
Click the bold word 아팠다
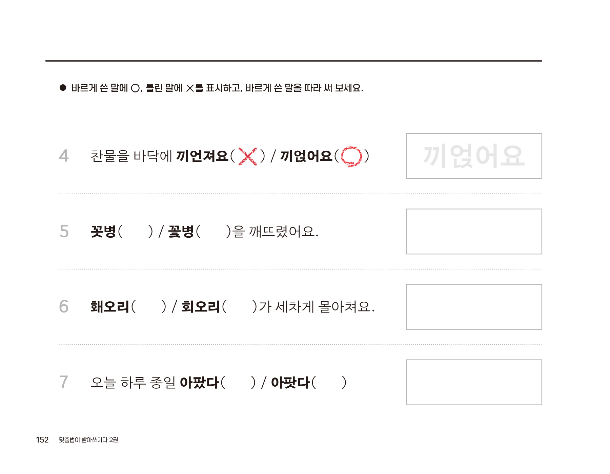tap(199, 383)
